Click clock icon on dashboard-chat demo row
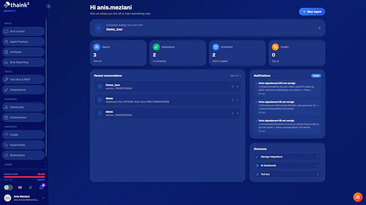 click(232, 100)
